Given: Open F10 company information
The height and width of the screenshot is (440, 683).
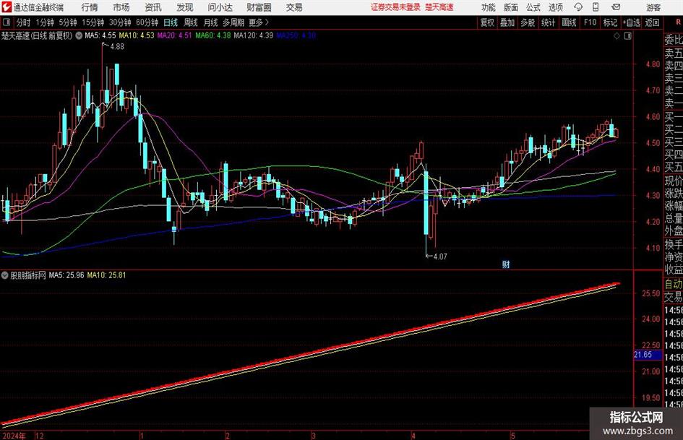Looking at the screenshot, I should pyautogui.click(x=590, y=22).
